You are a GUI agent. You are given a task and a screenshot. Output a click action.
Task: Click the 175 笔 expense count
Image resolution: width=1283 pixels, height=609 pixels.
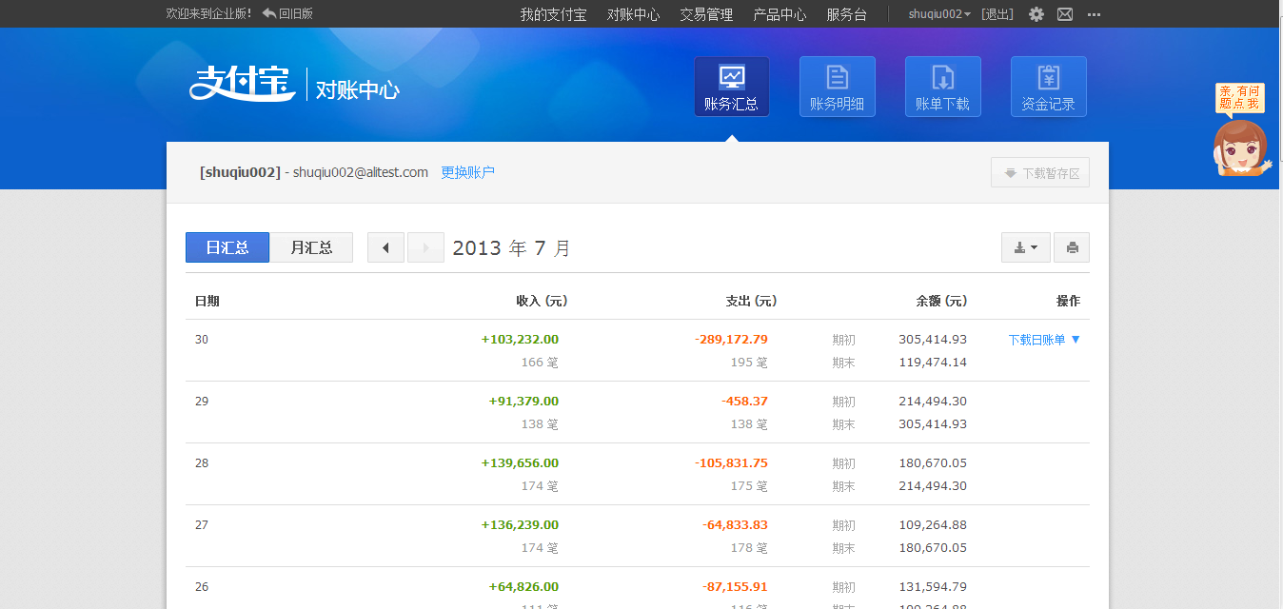click(x=749, y=486)
